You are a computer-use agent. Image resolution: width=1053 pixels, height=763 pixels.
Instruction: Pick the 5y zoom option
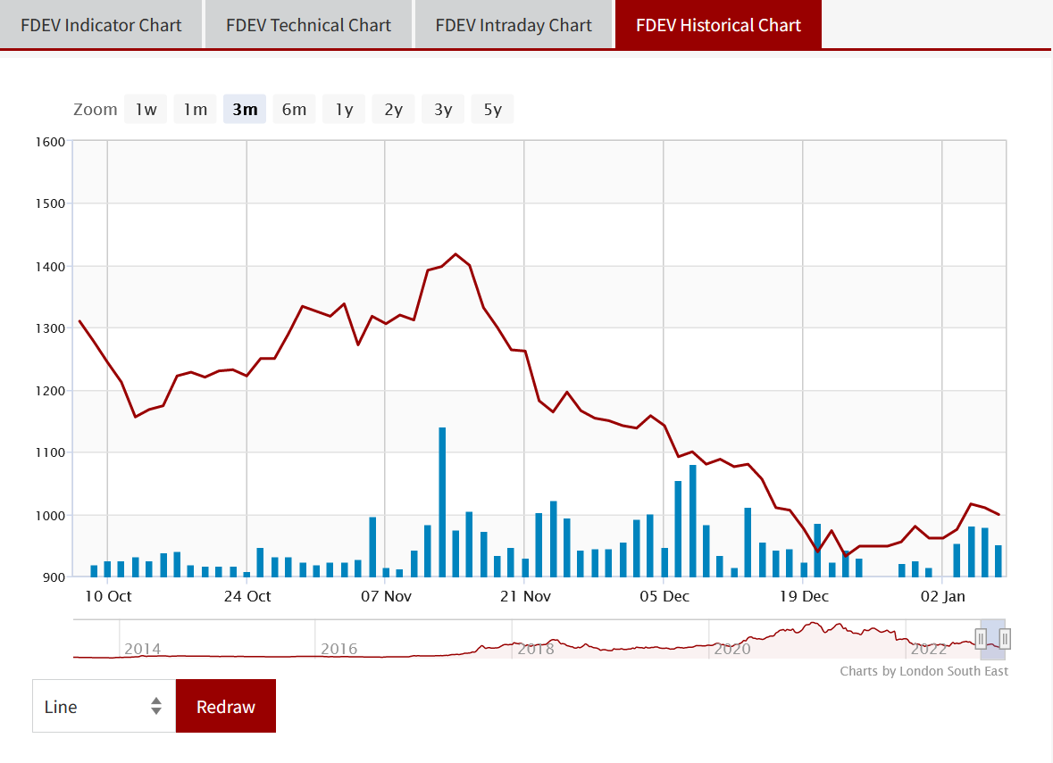493,110
